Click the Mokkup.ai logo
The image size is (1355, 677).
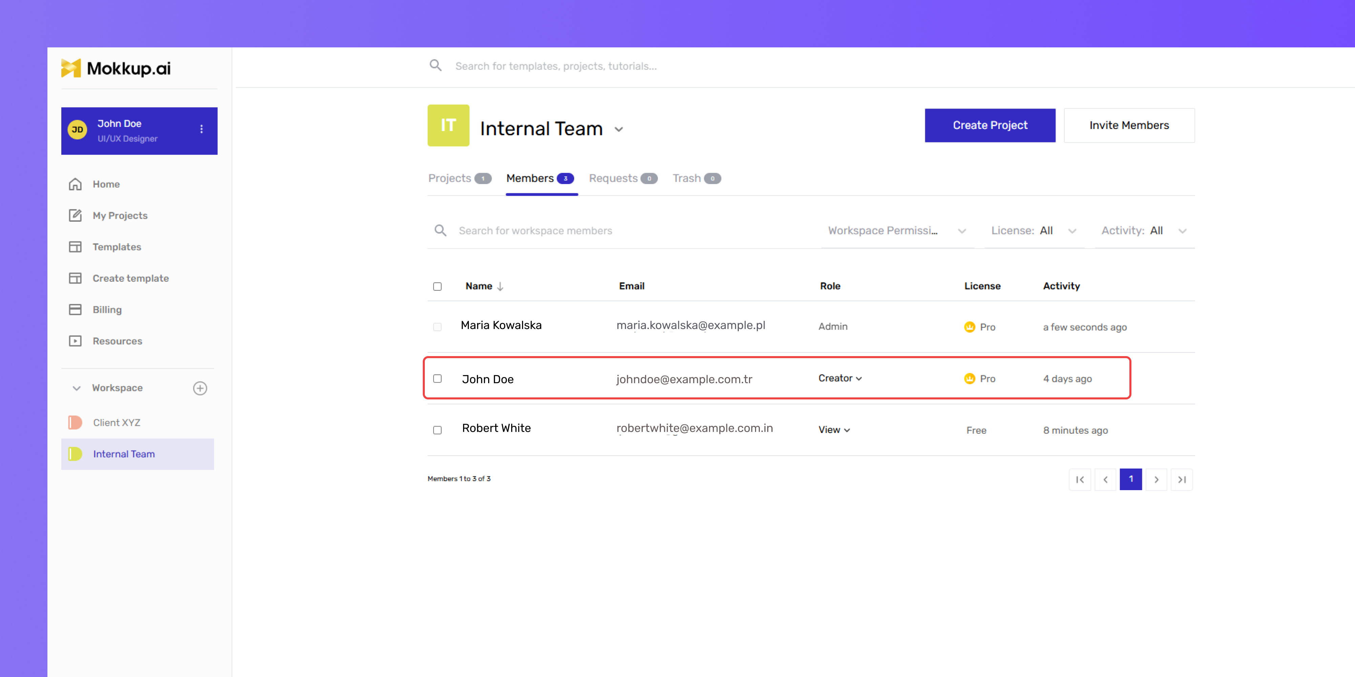(116, 68)
